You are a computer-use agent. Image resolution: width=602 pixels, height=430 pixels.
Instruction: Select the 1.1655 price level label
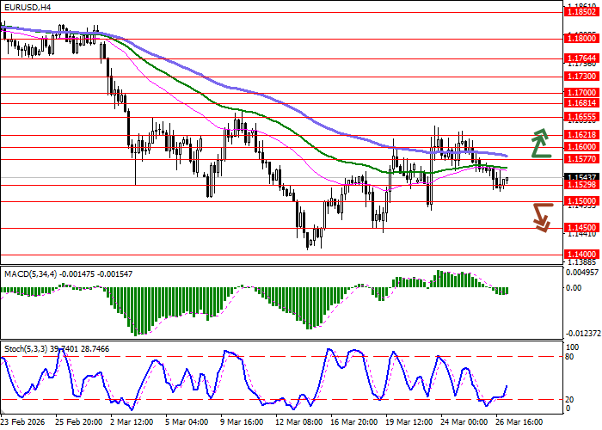pyautogui.click(x=581, y=116)
